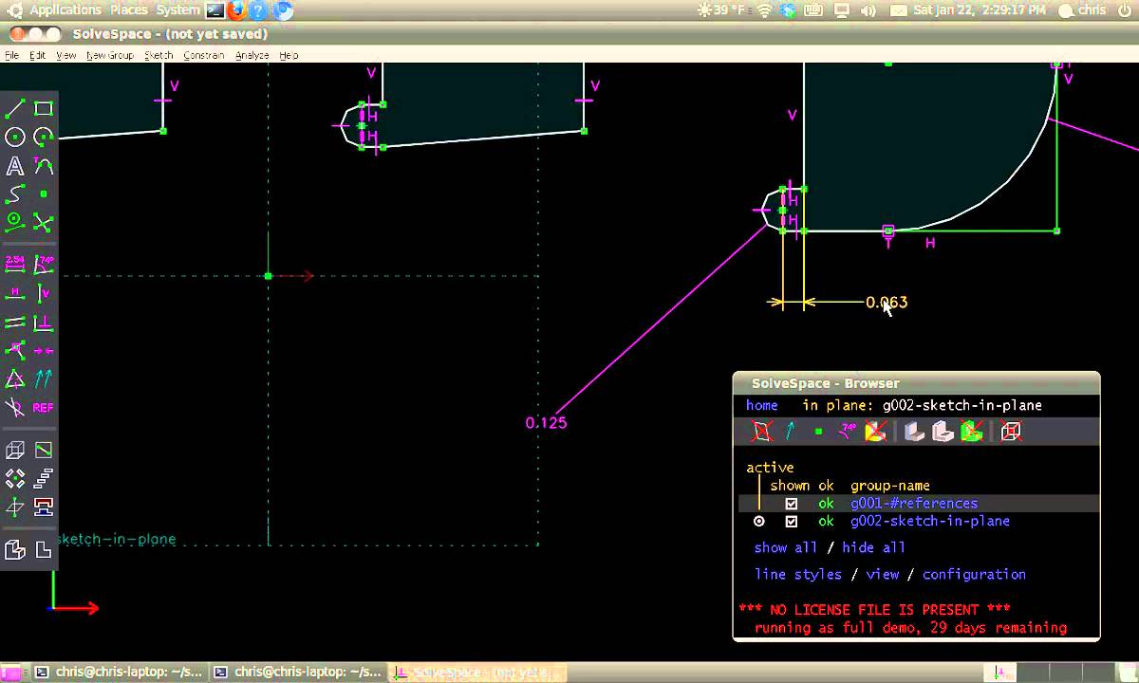
Task: Align view to active workplane icon
Action: (x=44, y=549)
